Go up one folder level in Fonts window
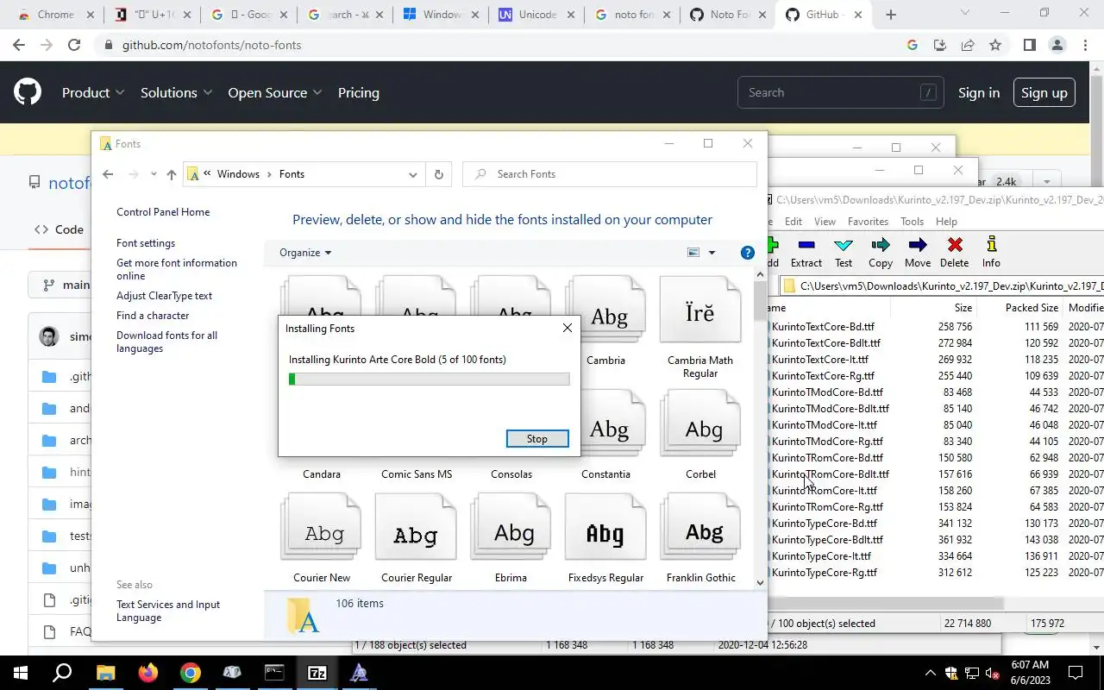1104x690 pixels. click(171, 174)
